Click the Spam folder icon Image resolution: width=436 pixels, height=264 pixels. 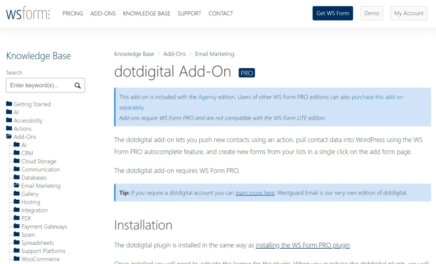click(17, 234)
